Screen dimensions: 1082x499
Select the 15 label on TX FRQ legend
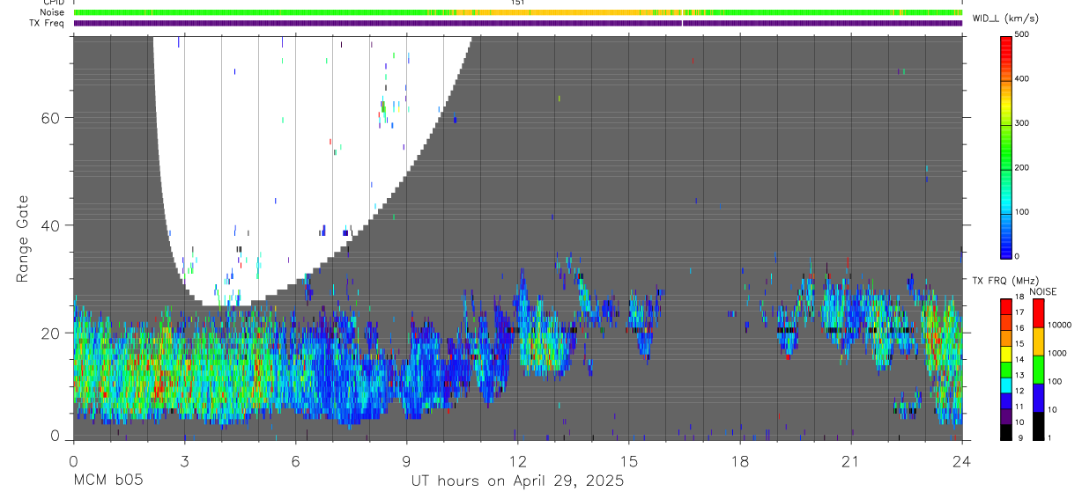[x=1020, y=343]
